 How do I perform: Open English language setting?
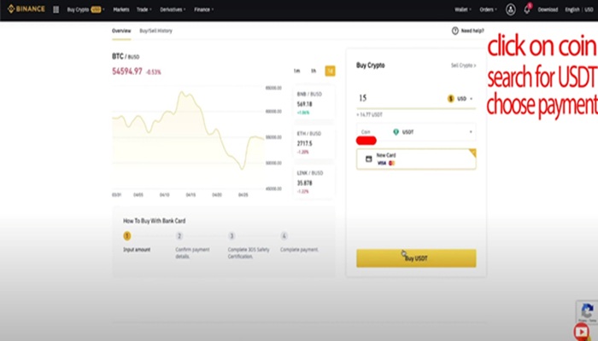[x=572, y=9]
